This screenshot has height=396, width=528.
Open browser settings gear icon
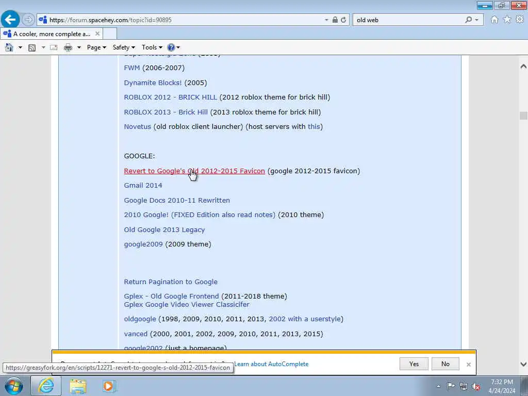click(520, 20)
